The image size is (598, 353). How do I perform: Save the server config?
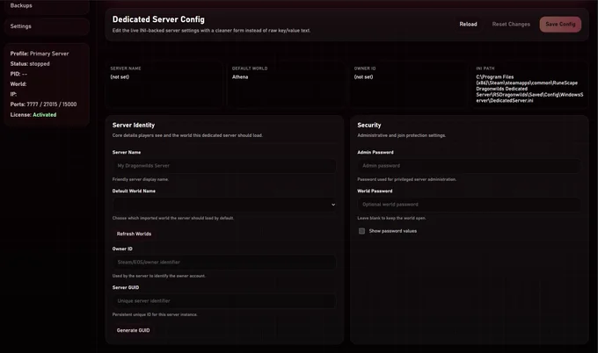[x=560, y=24]
